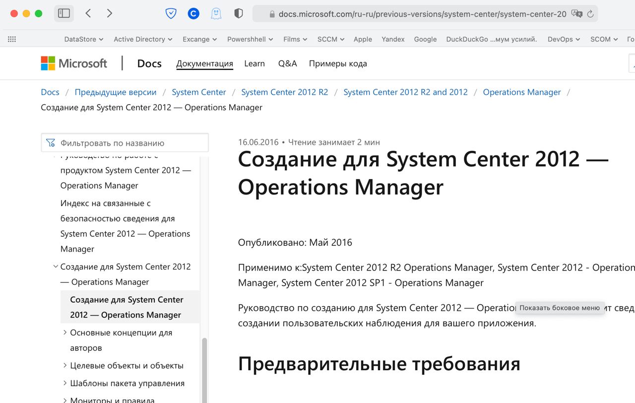Expand Шаблоны пакета управления
Screen dimensions: 635x403
coord(65,383)
